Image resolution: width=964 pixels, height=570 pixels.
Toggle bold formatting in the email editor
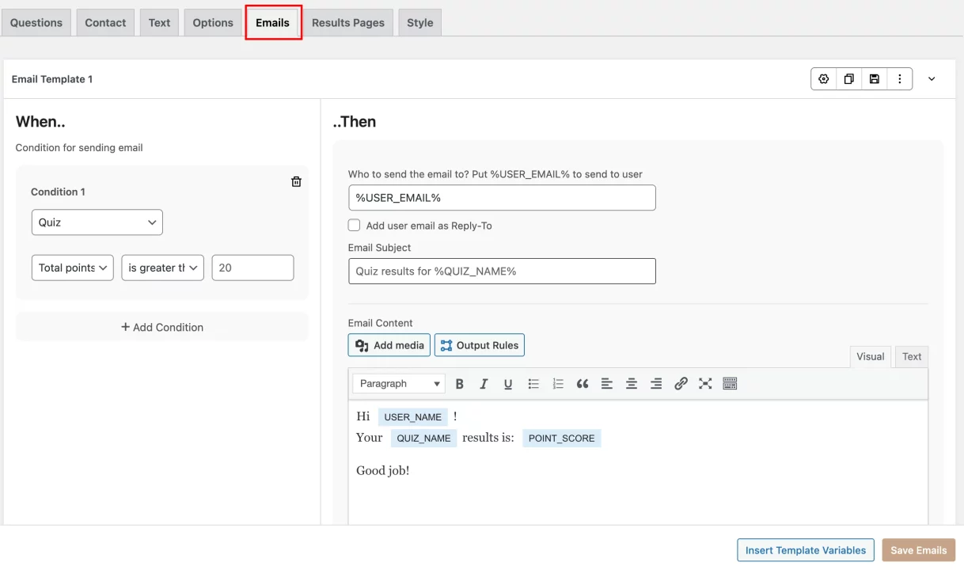[460, 383]
